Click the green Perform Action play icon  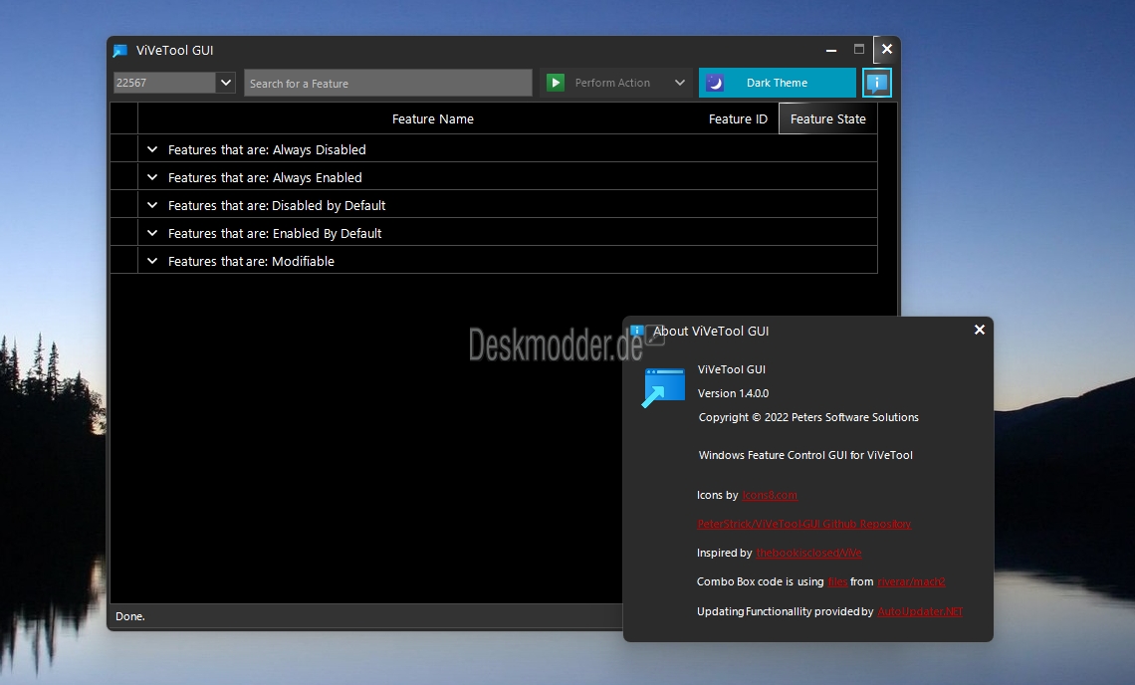(556, 83)
